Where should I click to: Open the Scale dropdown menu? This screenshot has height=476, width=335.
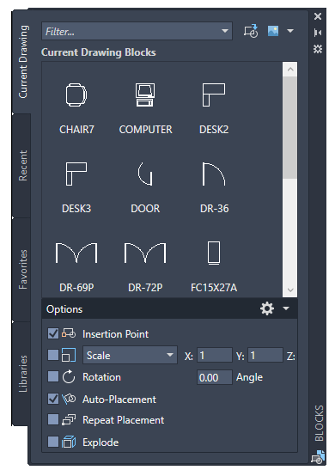(131, 355)
